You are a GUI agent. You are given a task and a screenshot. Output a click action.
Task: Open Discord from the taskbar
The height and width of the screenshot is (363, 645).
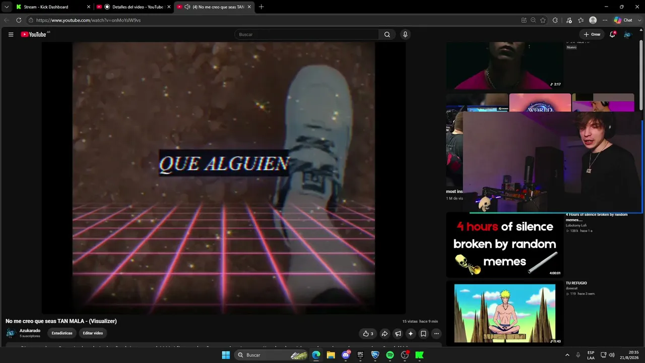coord(346,355)
